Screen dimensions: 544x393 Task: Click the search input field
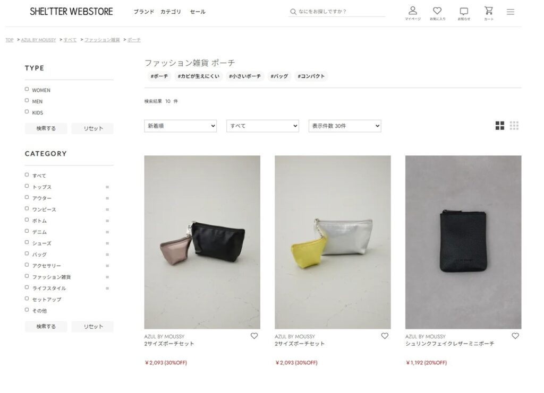pos(336,12)
